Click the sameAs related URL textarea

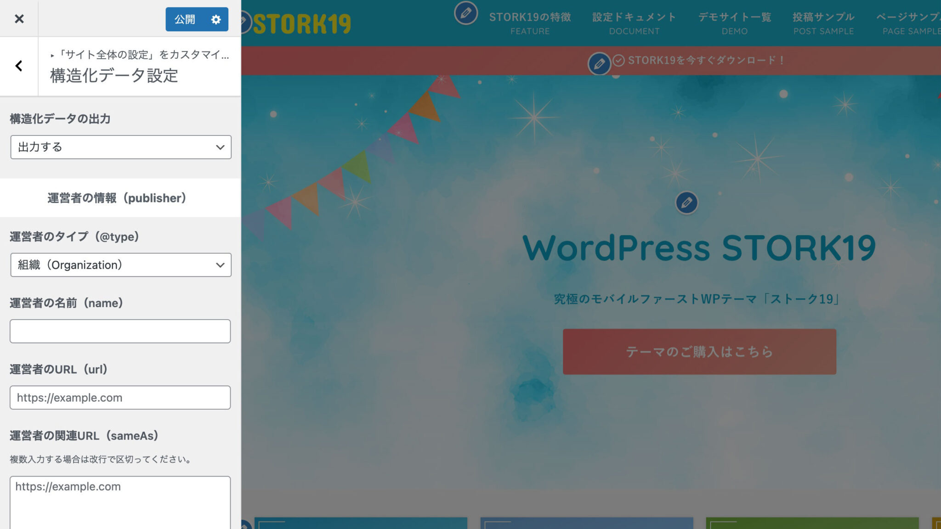pos(120,502)
